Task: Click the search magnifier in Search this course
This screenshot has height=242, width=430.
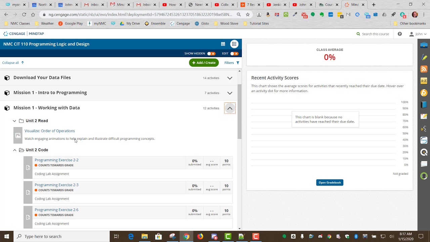Action: click(x=358, y=34)
